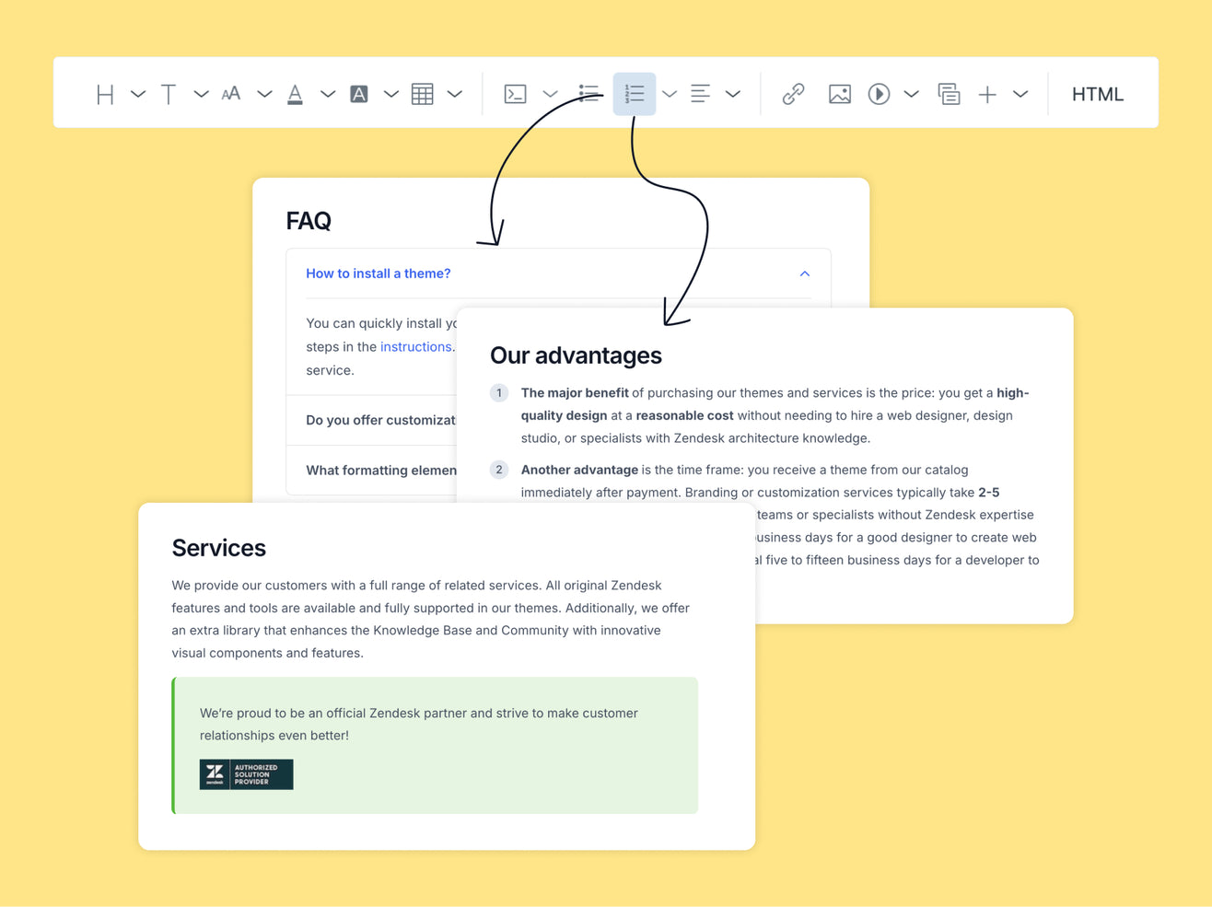1212x907 pixels.
Task: Collapse the 'How to install a theme?' answer
Action: [x=804, y=273]
